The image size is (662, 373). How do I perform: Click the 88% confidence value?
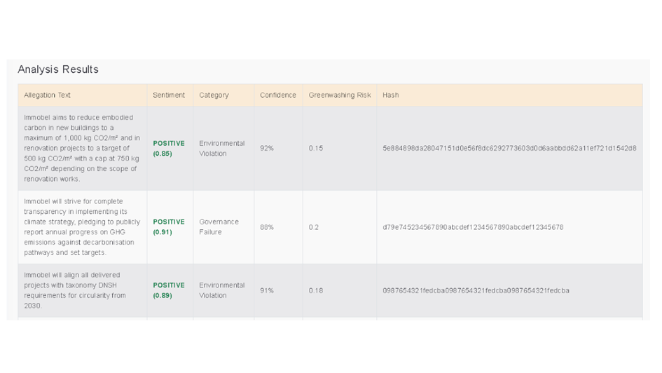point(267,227)
